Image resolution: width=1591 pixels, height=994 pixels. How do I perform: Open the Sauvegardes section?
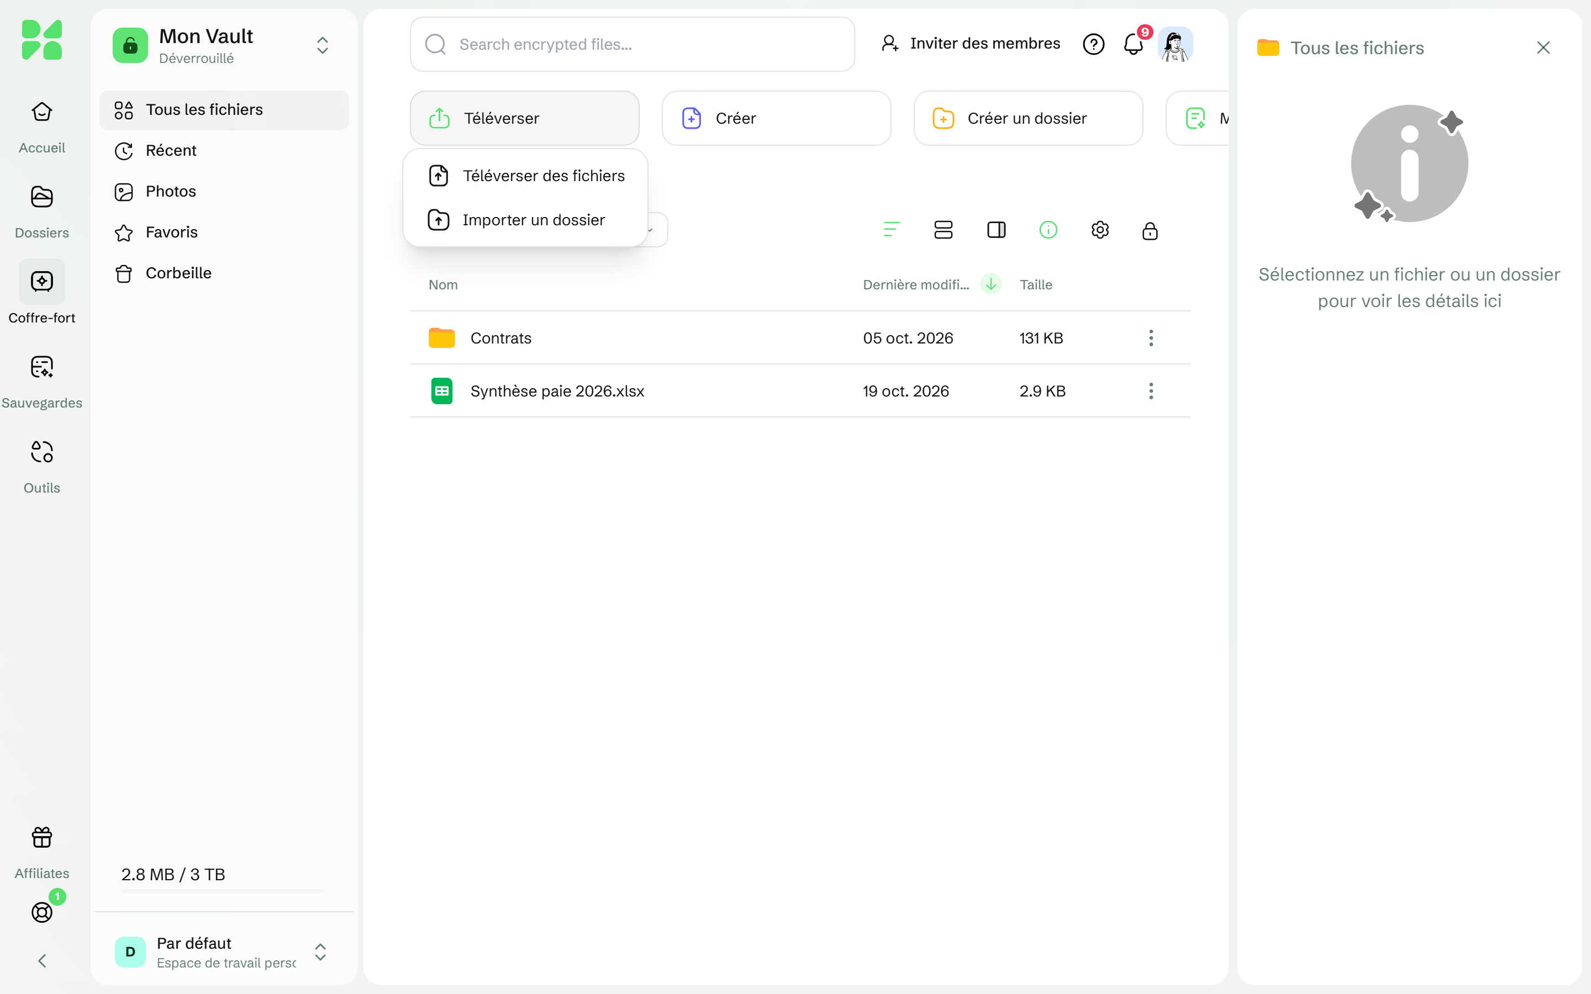pos(41,382)
